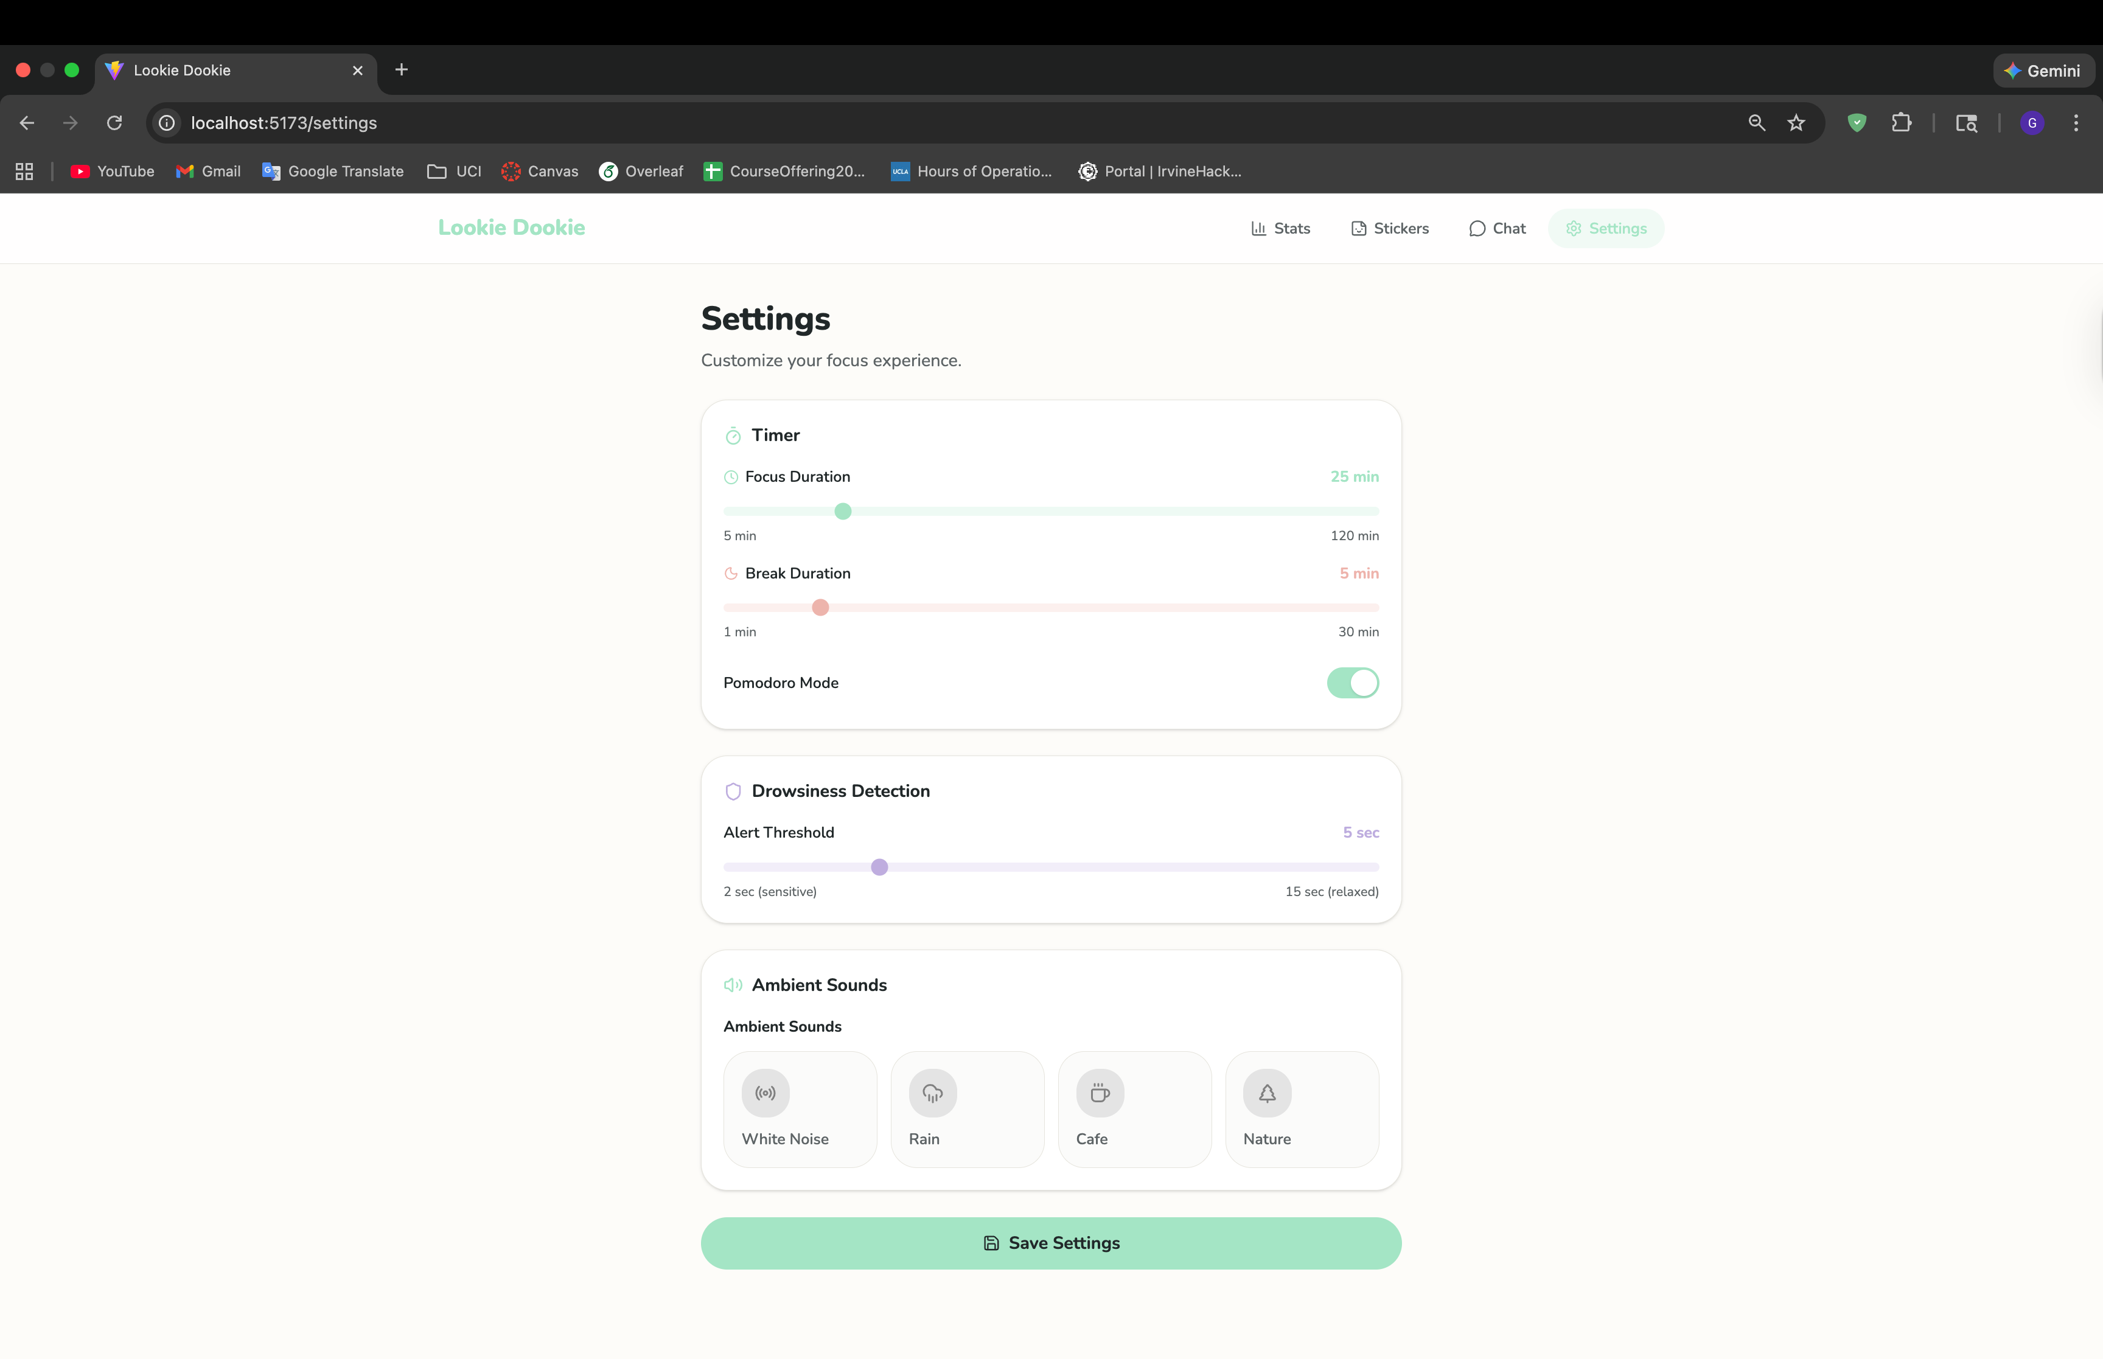Bookmark page with the star icon
The image size is (2103, 1359).
pos(1796,123)
